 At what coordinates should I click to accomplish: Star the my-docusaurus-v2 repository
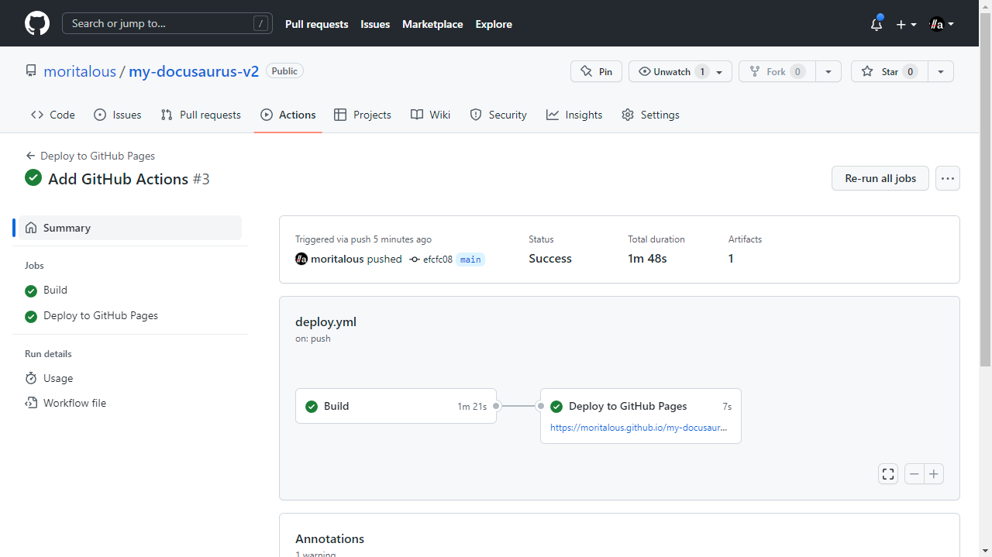click(889, 71)
